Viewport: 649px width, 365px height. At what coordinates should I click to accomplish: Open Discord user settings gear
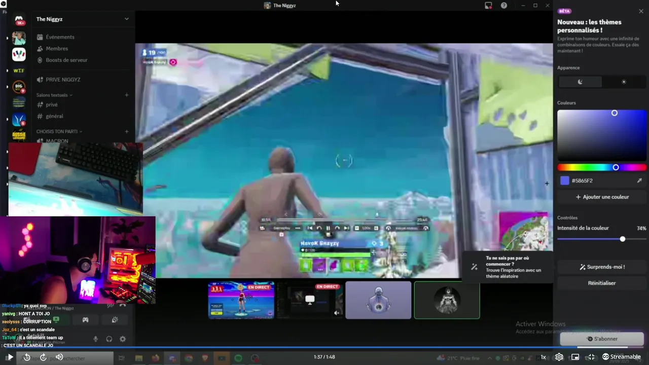[x=123, y=339]
